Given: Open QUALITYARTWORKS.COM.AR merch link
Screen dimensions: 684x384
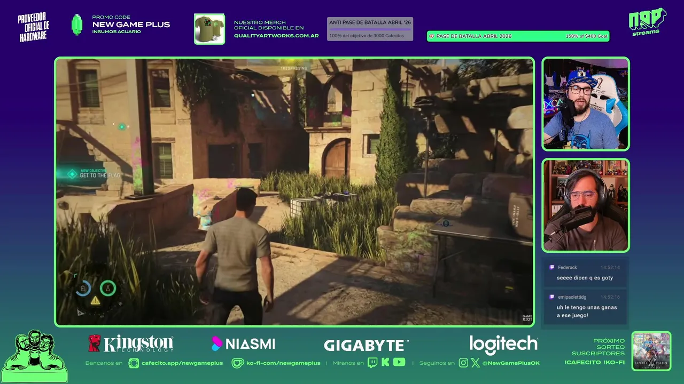Looking at the screenshot, I should tap(276, 36).
